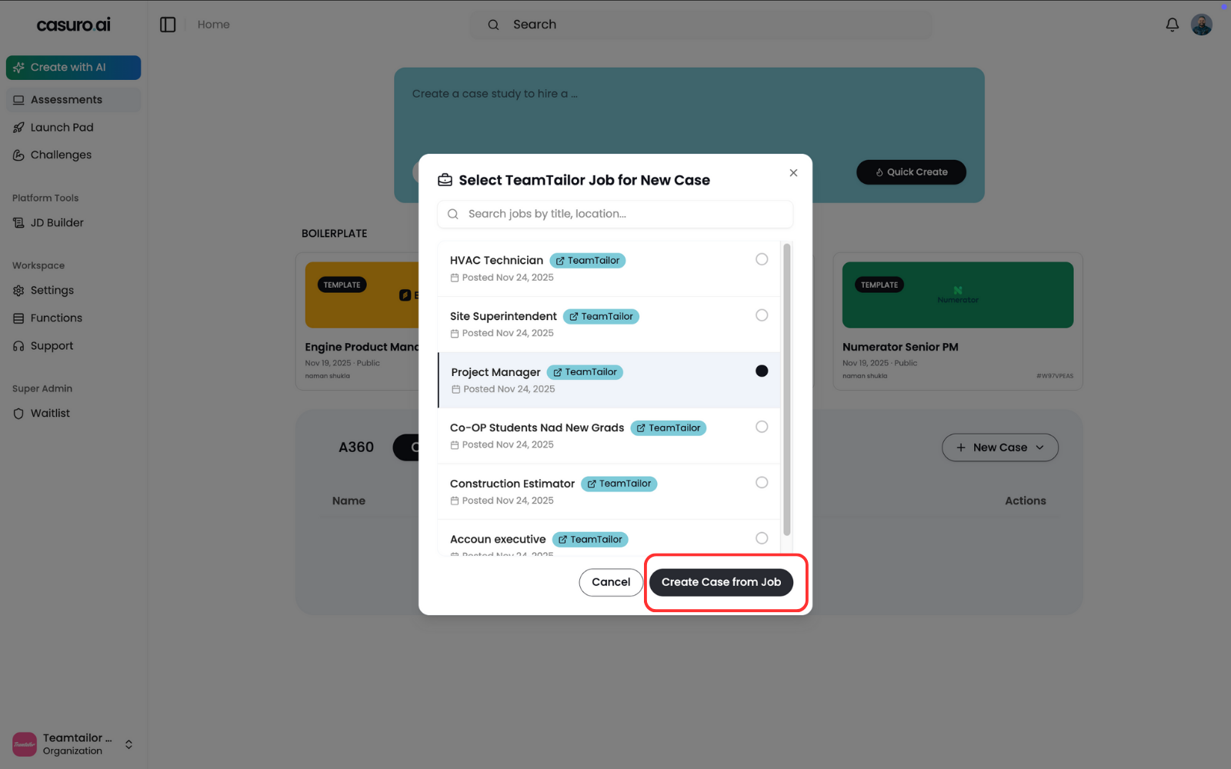
Task: Open Create with AI from sidebar
Action: 73,68
